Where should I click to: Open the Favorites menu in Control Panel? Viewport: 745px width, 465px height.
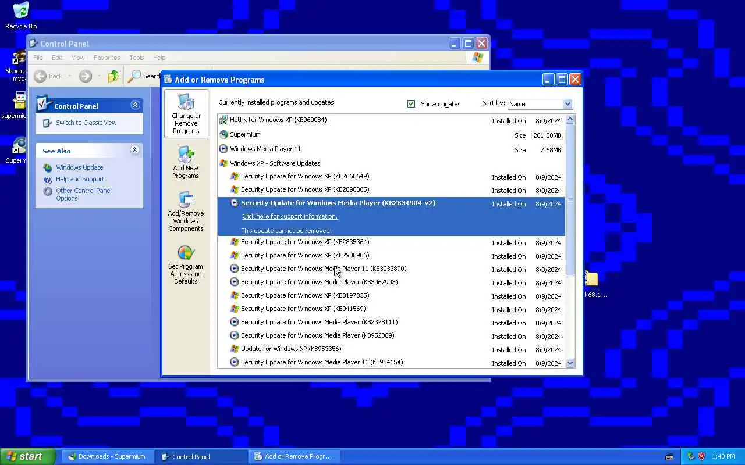coord(107,58)
